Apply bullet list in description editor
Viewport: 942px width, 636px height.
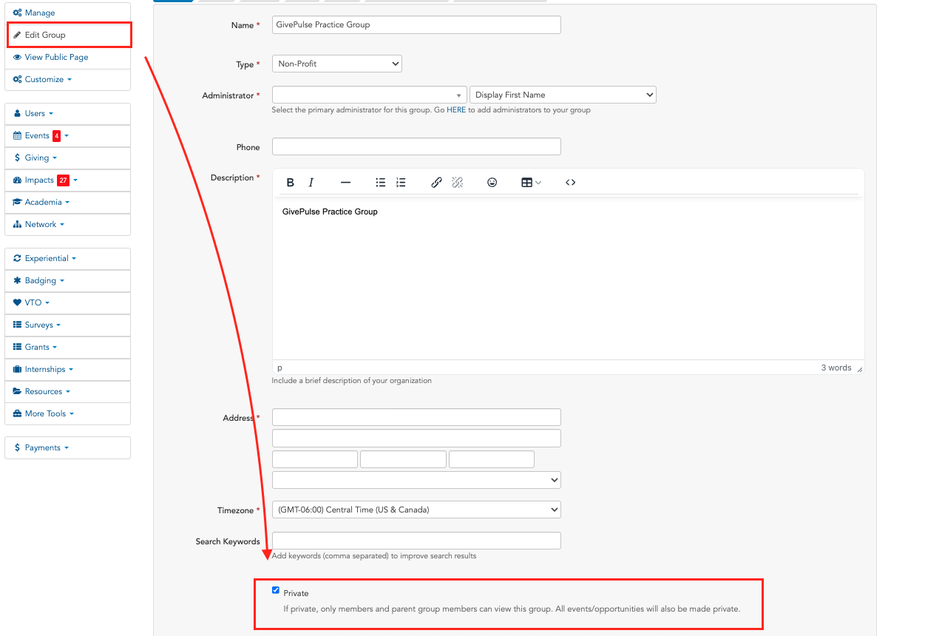point(380,183)
